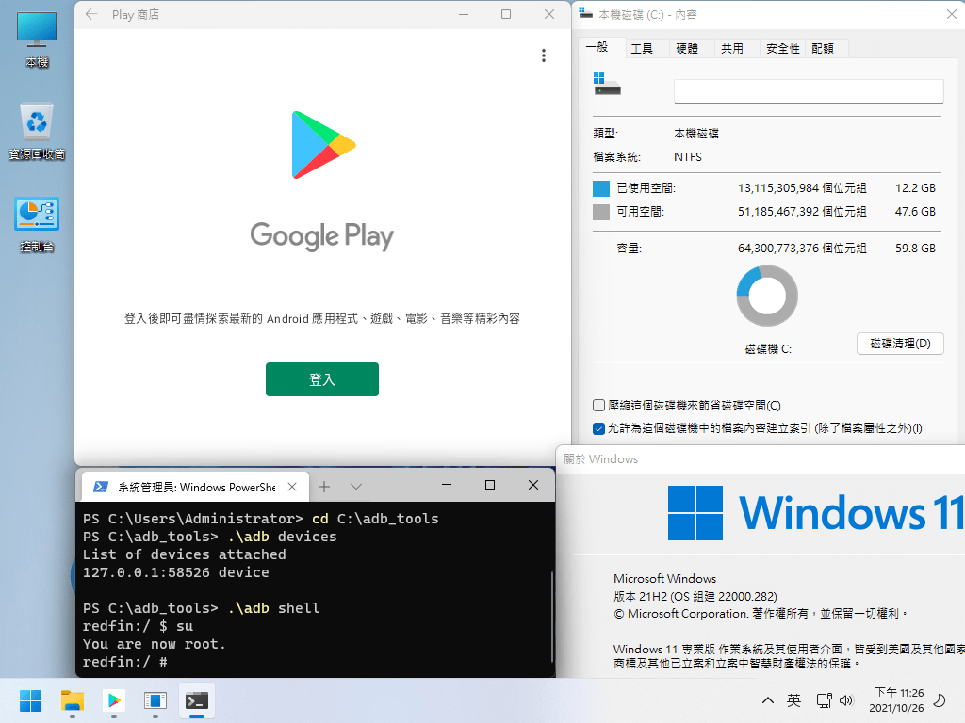Click the gray free space color swatch
The height and width of the screenshot is (723, 965).
tap(601, 212)
